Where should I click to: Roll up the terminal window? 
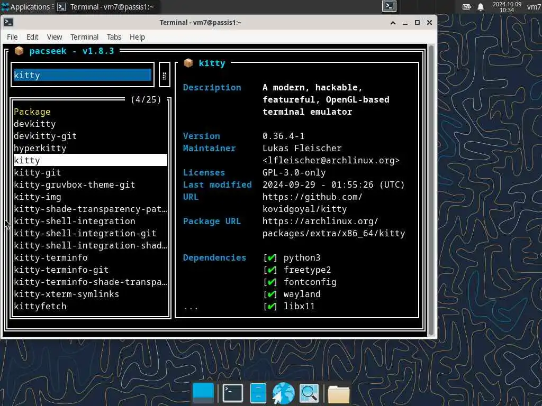tap(393, 22)
